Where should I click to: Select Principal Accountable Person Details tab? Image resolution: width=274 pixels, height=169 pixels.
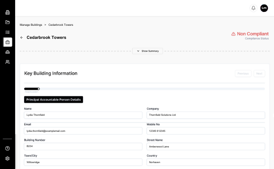pyautogui.click(x=54, y=99)
